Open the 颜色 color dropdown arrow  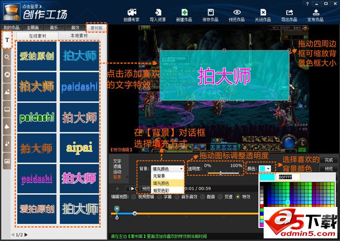[x=268, y=169]
